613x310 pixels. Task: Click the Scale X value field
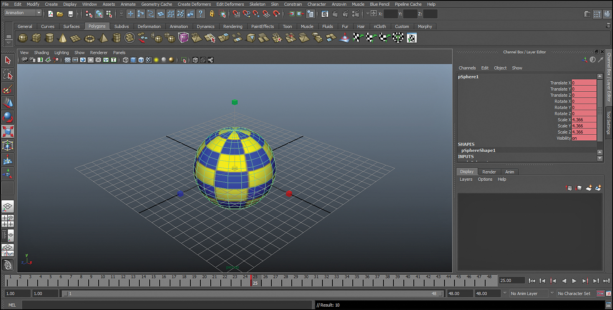tap(584, 120)
